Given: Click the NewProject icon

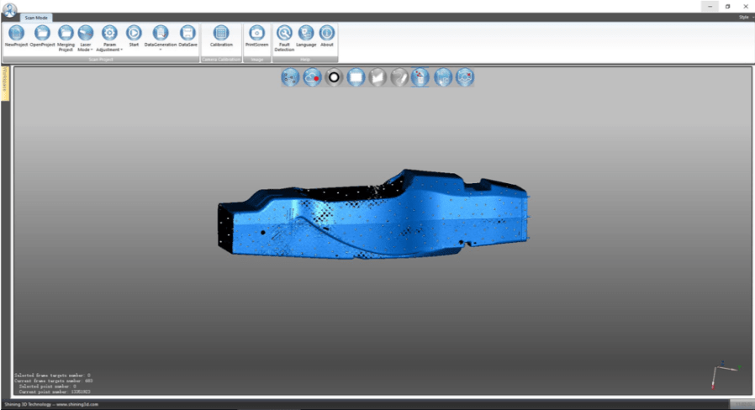Looking at the screenshot, I should click(16, 34).
